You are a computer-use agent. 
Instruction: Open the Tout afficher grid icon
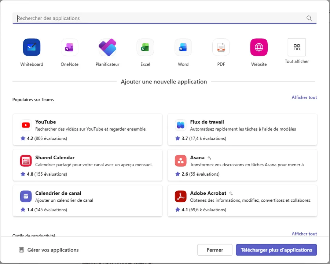click(x=297, y=47)
